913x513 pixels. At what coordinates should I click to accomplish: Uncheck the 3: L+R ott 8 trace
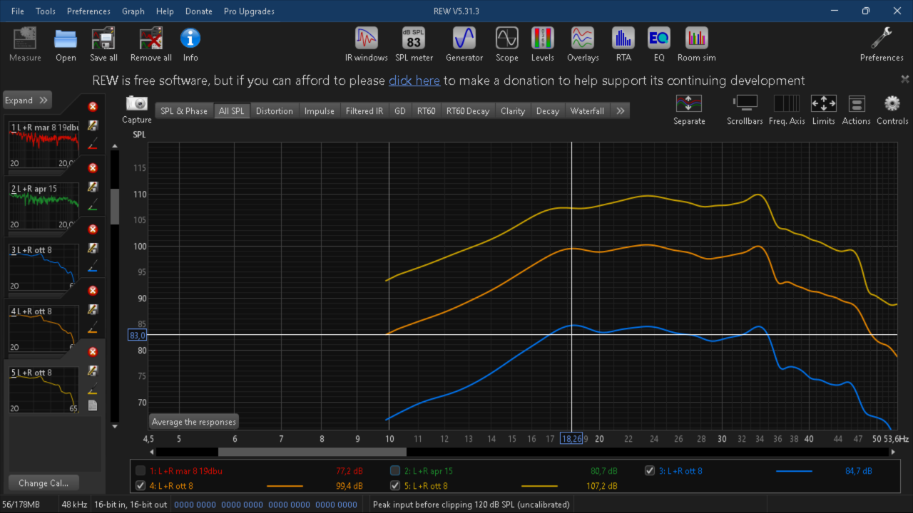(650, 470)
